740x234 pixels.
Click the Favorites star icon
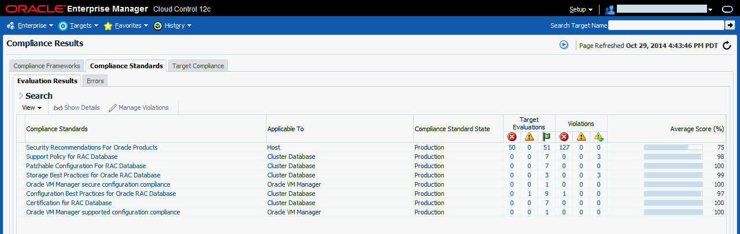pyautogui.click(x=108, y=25)
